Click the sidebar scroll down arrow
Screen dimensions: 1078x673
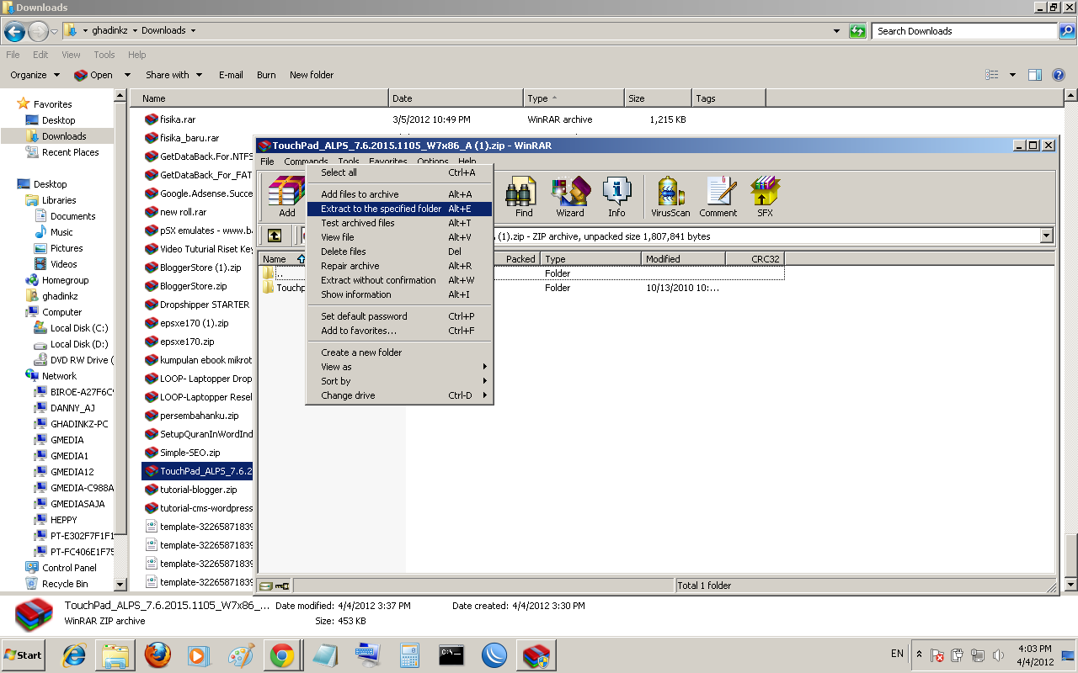[120, 584]
